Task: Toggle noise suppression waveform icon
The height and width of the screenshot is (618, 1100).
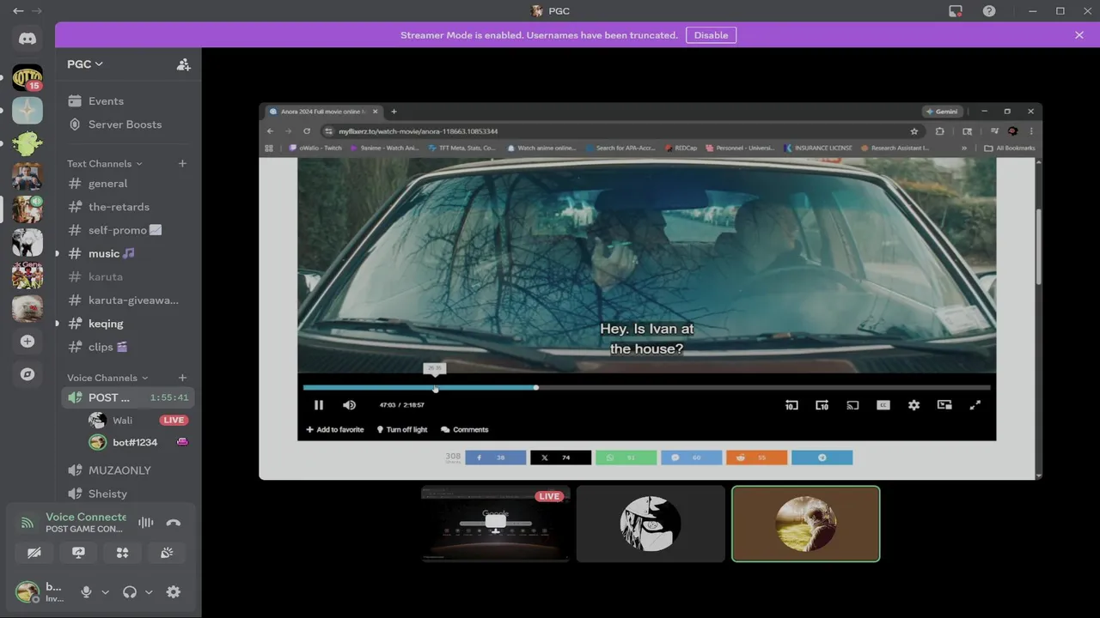Action: click(x=146, y=523)
